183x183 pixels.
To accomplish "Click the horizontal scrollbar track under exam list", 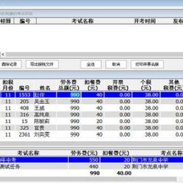I will [95, 54].
